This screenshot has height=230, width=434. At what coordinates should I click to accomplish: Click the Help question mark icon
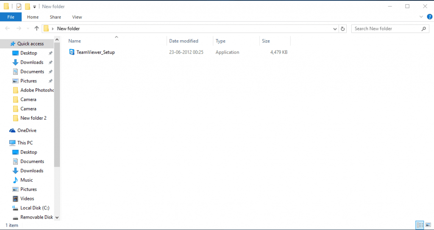(430, 17)
